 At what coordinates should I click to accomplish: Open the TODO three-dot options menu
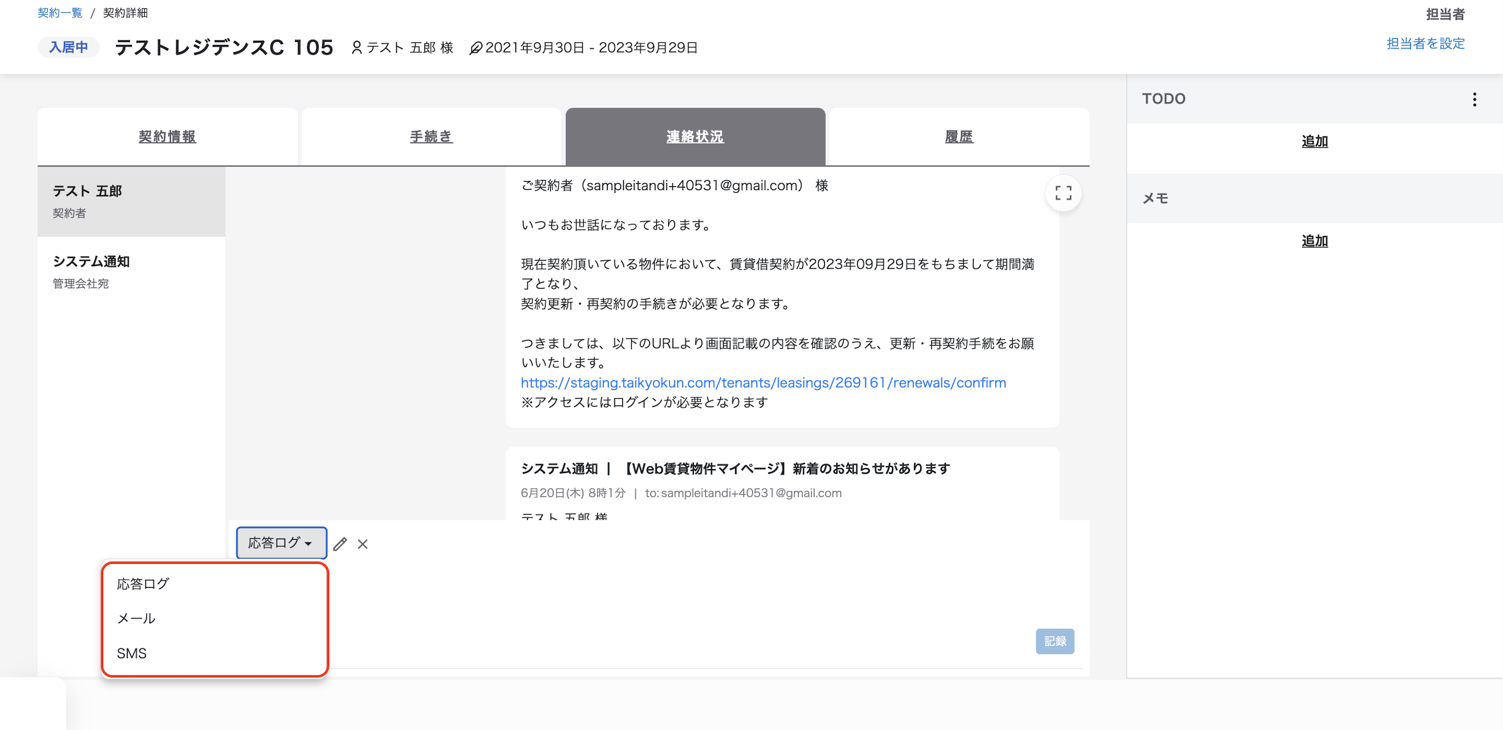[x=1474, y=99]
